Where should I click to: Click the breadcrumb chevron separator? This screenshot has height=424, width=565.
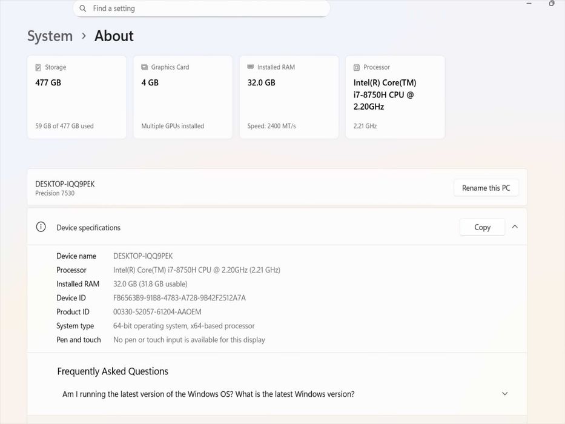[84, 36]
